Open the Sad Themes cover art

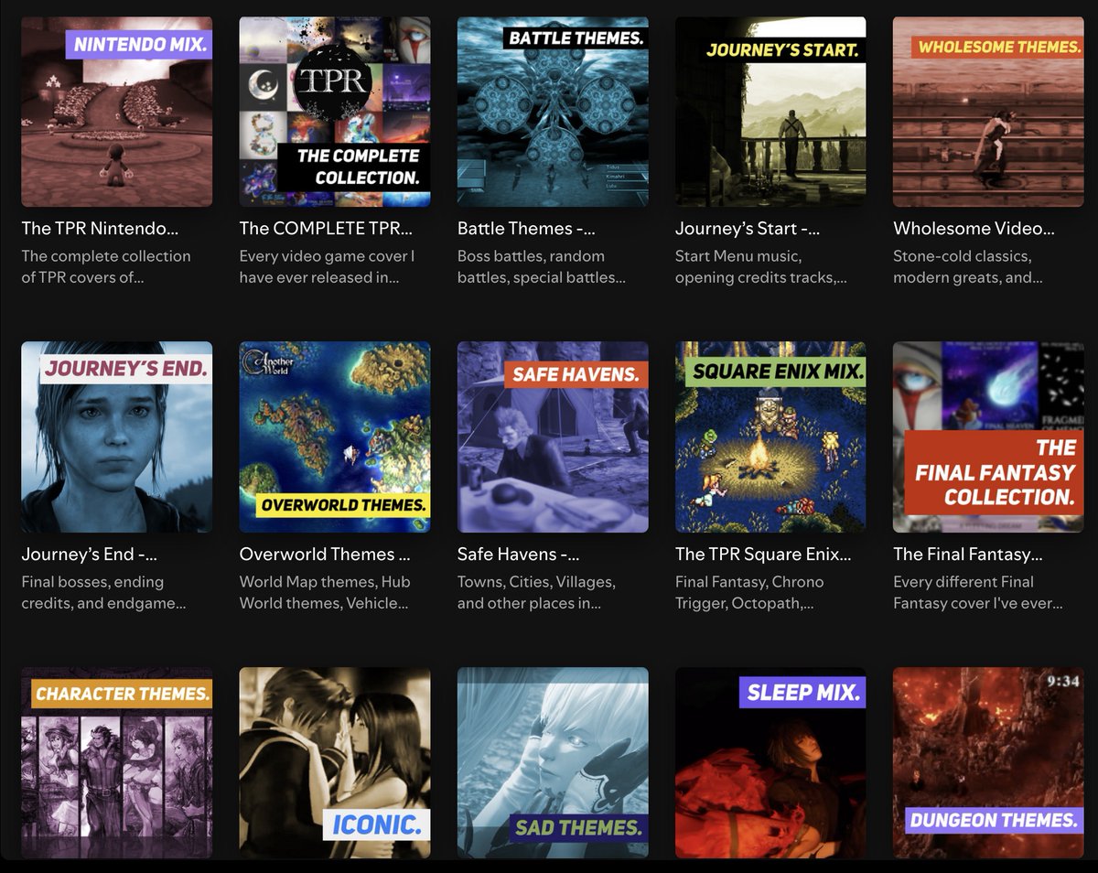point(552,762)
